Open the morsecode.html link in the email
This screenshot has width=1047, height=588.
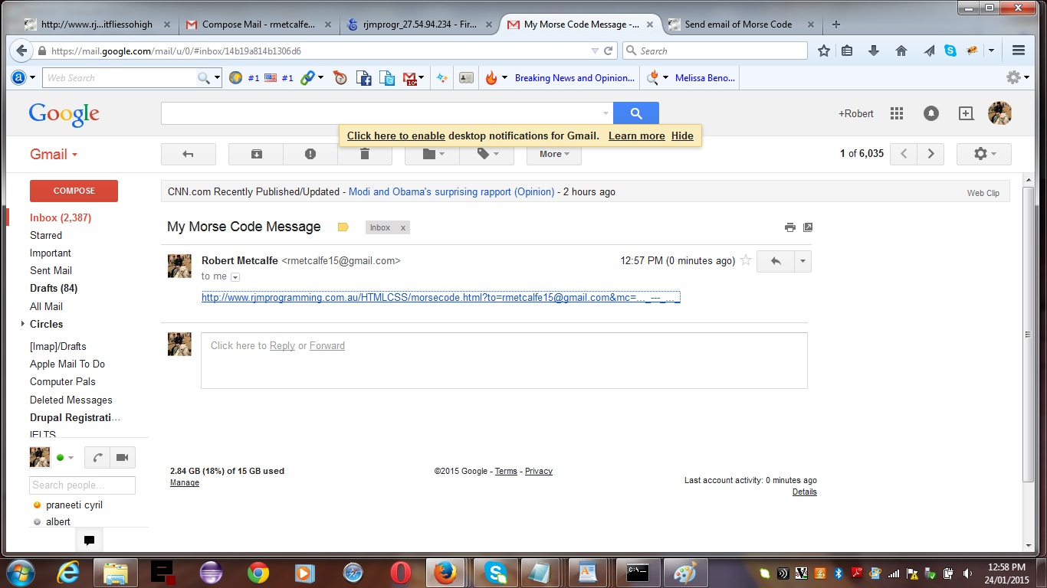click(x=441, y=298)
